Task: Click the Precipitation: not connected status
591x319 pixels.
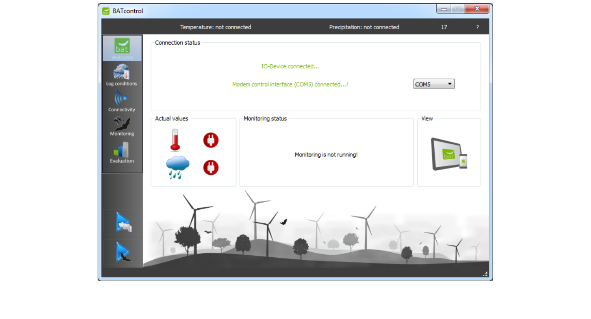Action: [364, 27]
